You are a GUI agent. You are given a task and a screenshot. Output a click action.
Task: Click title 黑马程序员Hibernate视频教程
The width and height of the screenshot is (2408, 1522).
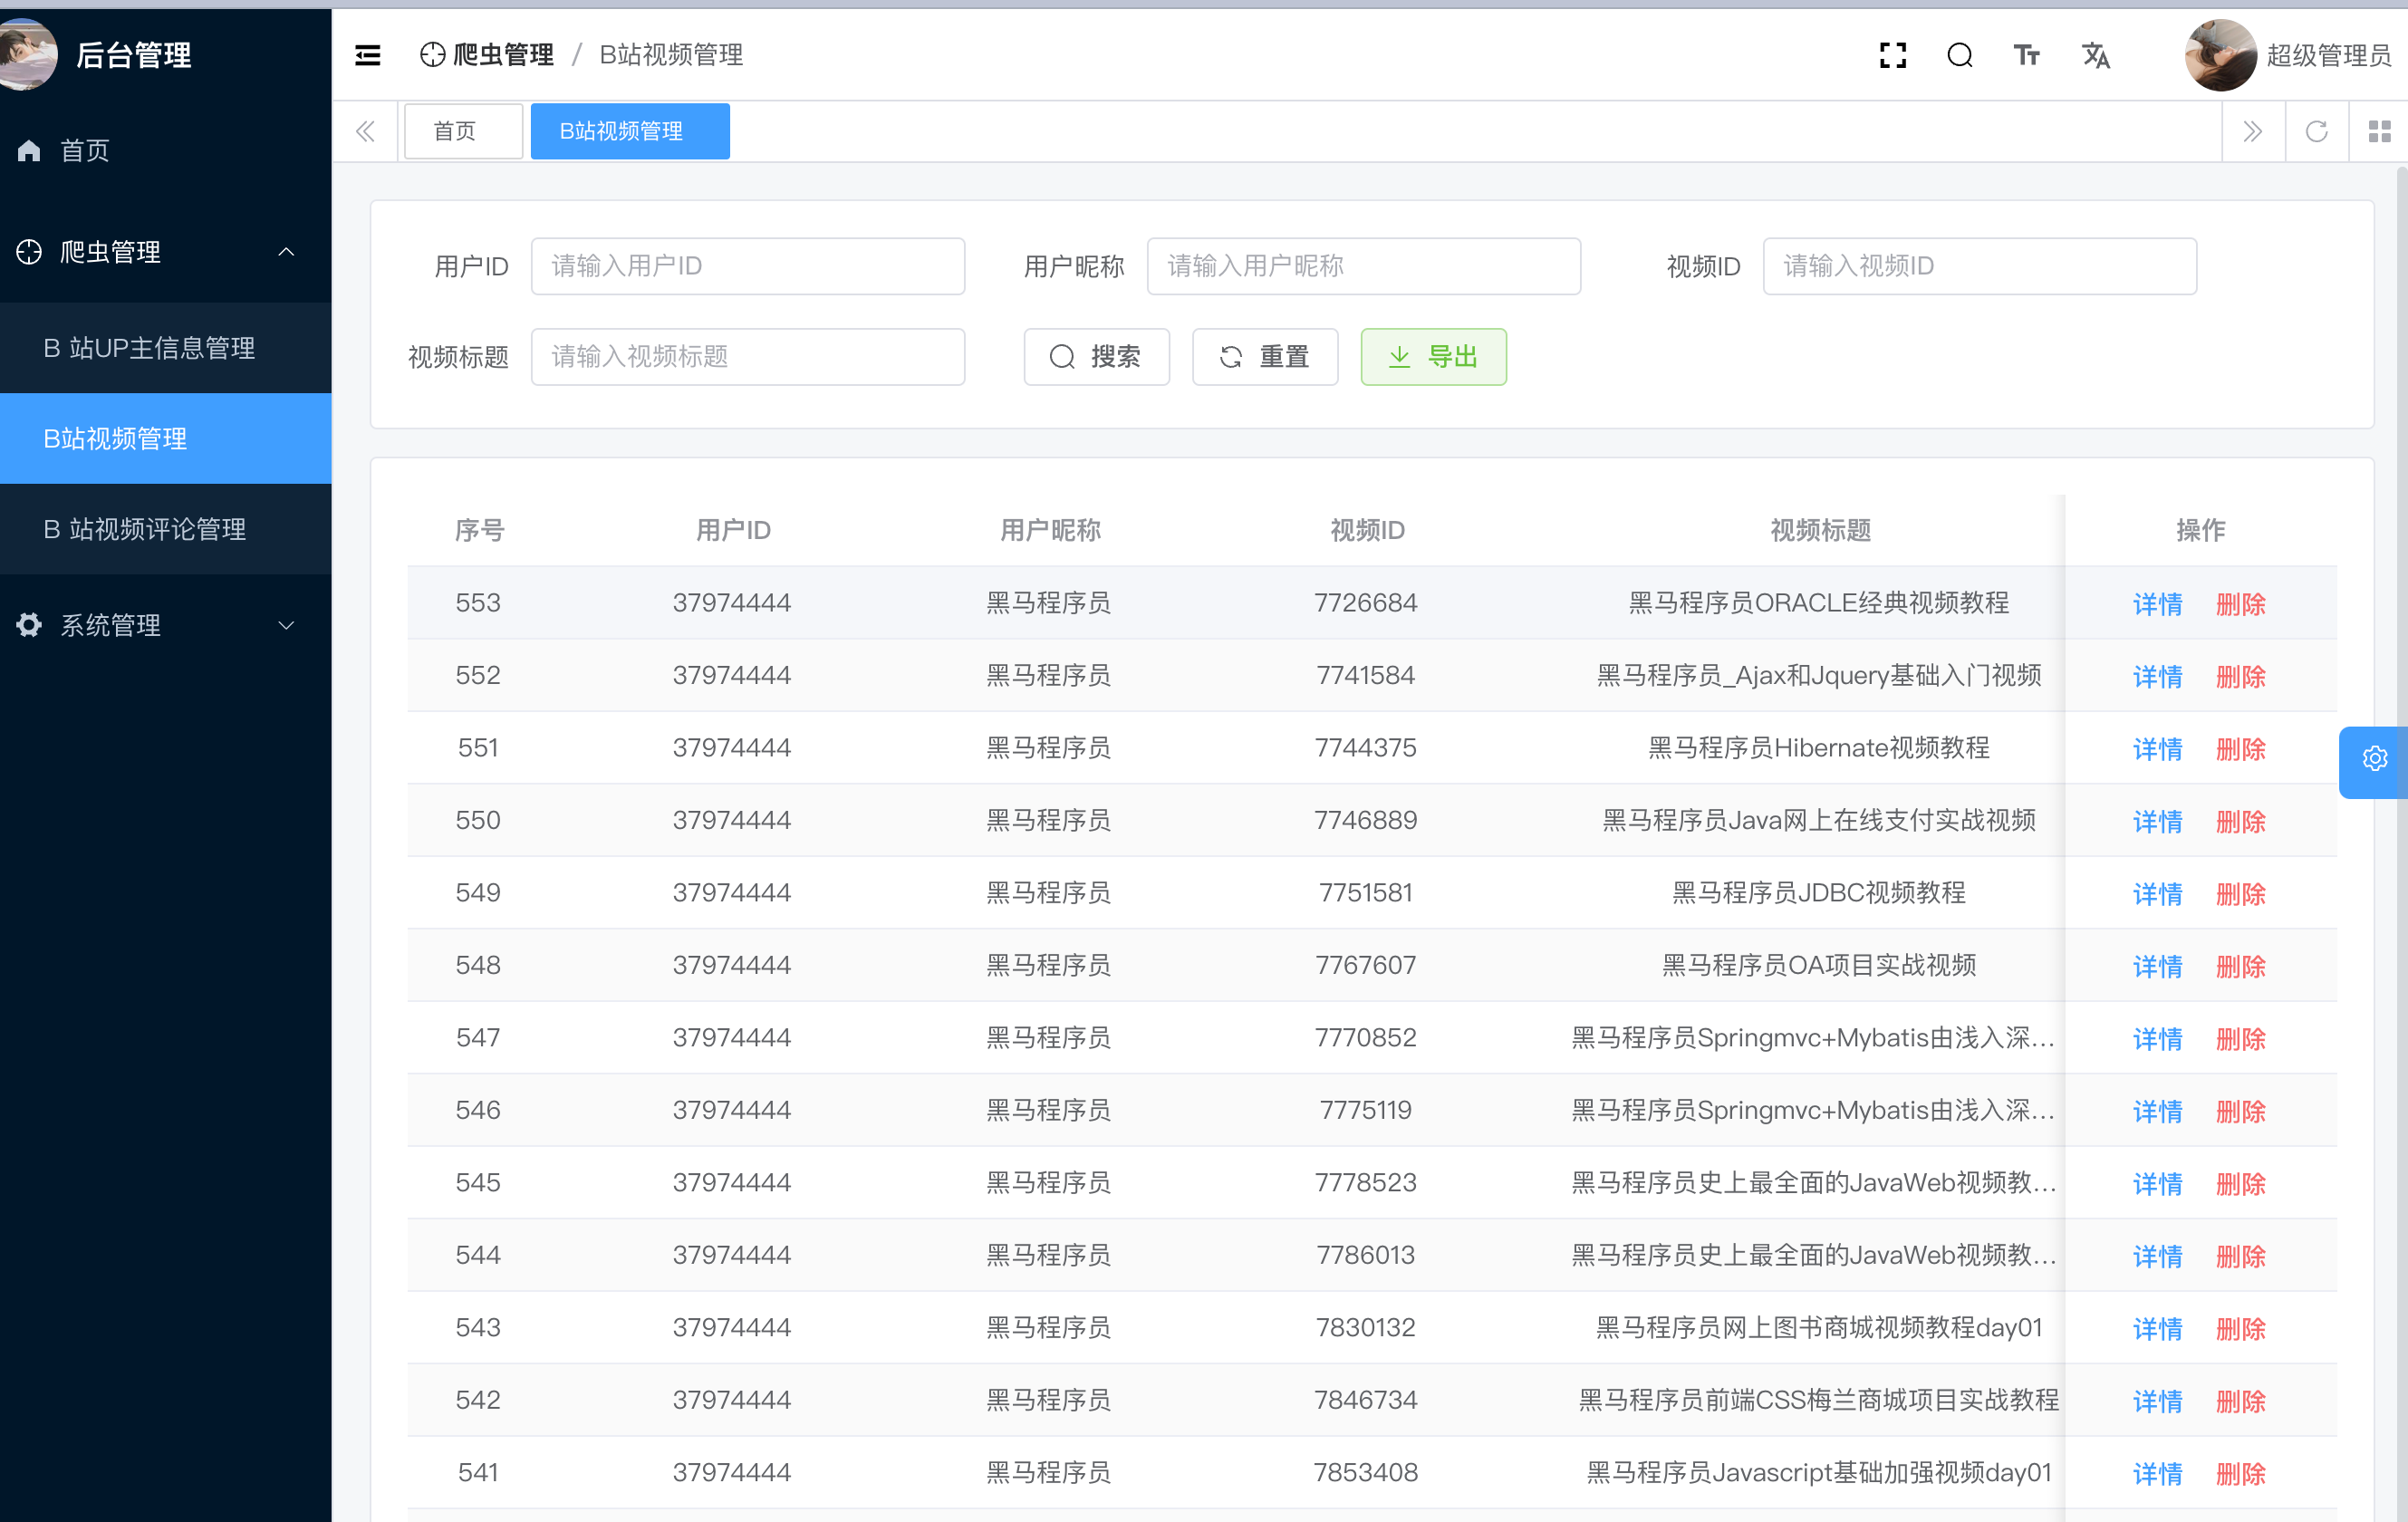point(1818,748)
